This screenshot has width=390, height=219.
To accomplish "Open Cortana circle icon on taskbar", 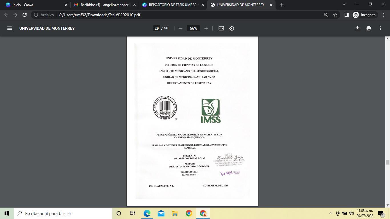I will pos(119,213).
